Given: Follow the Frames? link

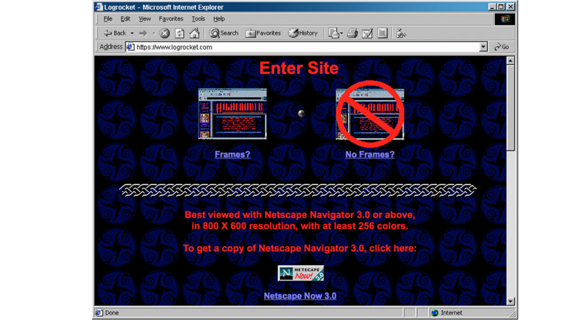Looking at the screenshot, I should tap(232, 154).
